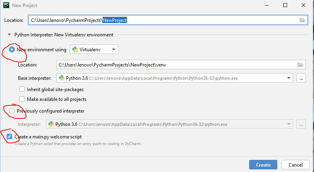This screenshot has width=314, height=172.
Task: Click ellipsis button beside Interpreter dropdown
Action: point(301,124)
